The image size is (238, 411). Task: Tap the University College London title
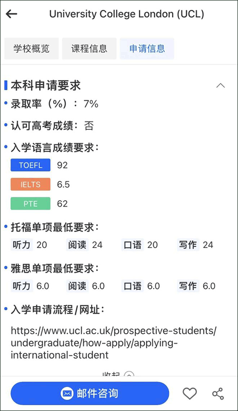point(126,14)
